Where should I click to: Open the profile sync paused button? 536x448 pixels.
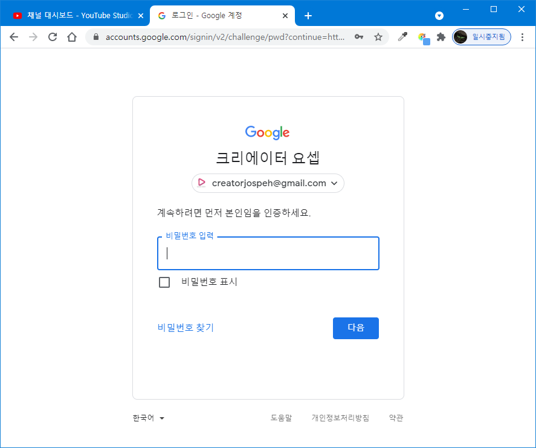point(481,37)
